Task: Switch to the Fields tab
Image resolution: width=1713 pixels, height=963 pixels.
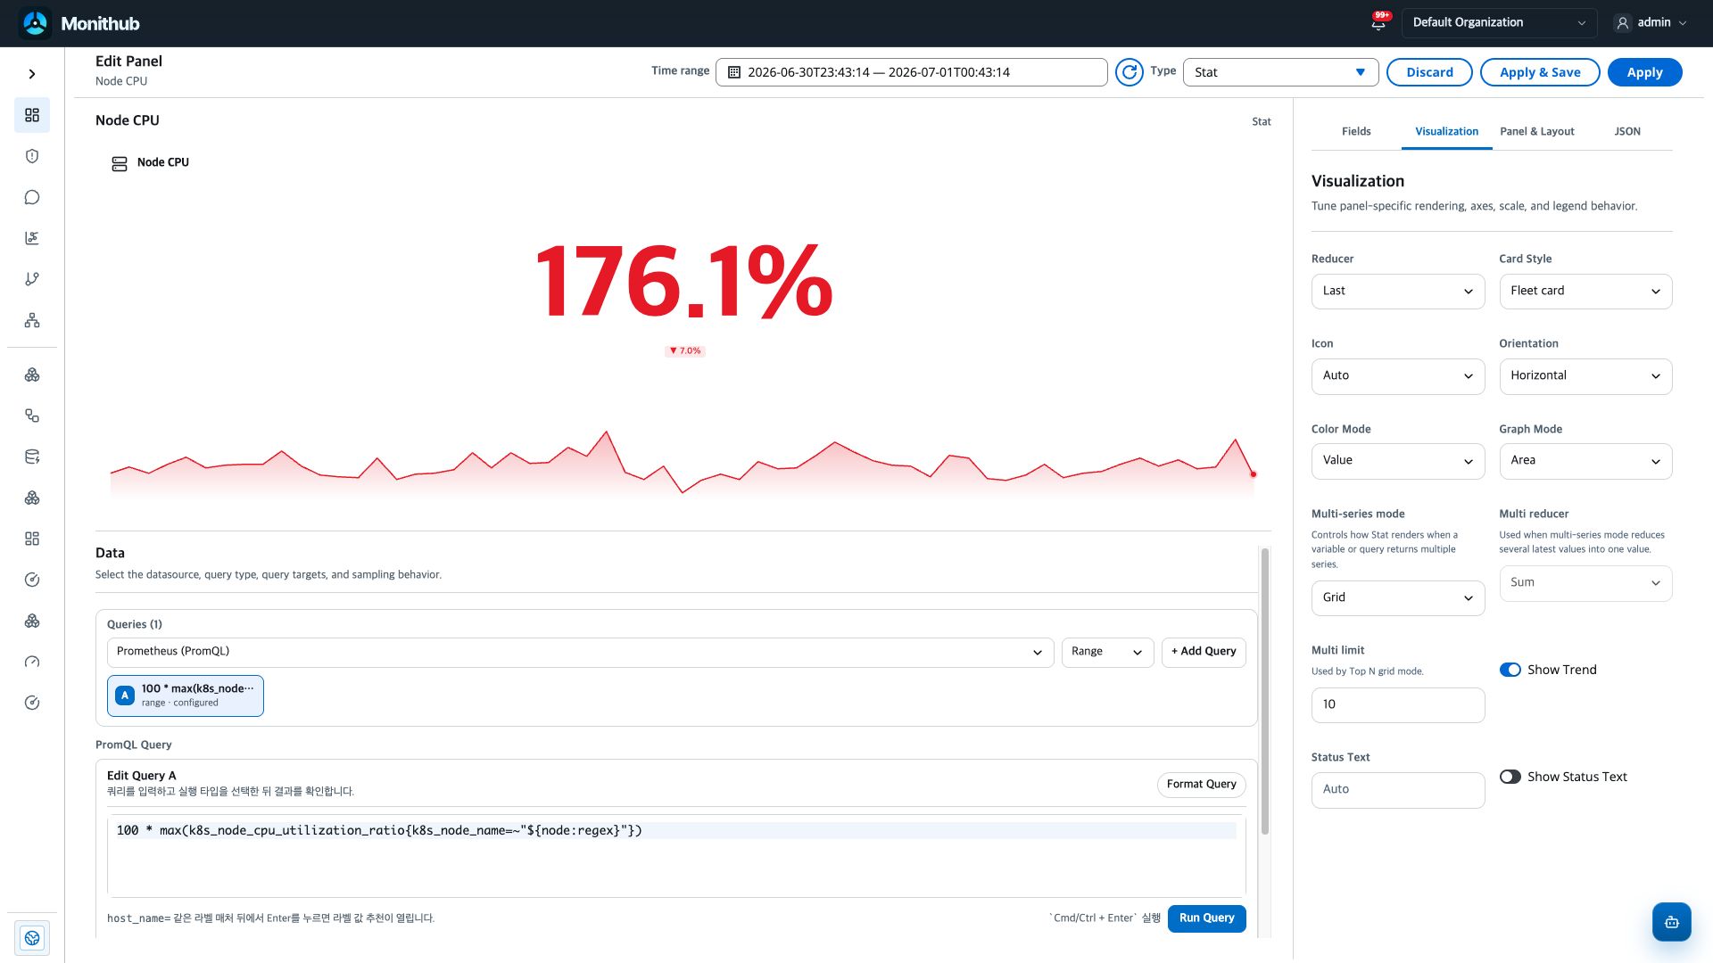Action: pyautogui.click(x=1356, y=131)
